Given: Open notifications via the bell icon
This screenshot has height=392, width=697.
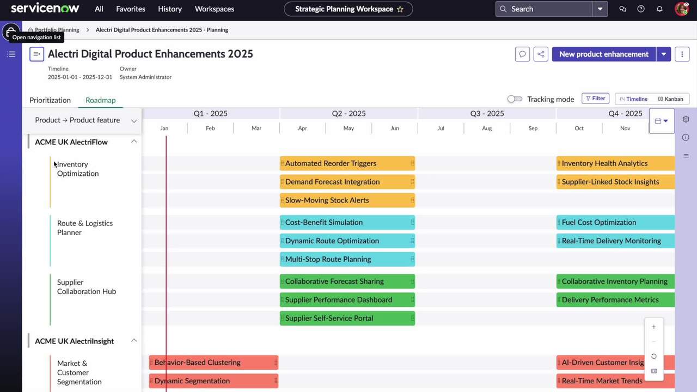Looking at the screenshot, I should [x=659, y=9].
